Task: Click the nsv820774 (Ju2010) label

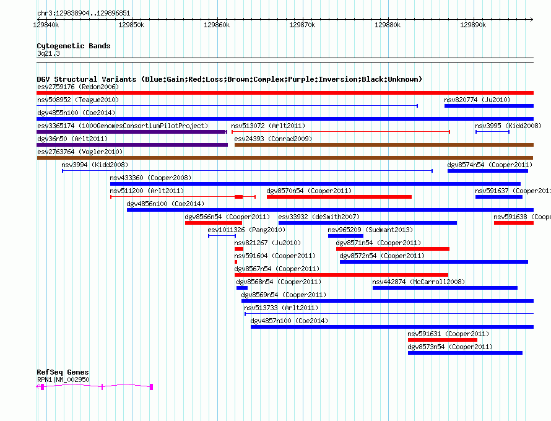Action: coord(477,100)
